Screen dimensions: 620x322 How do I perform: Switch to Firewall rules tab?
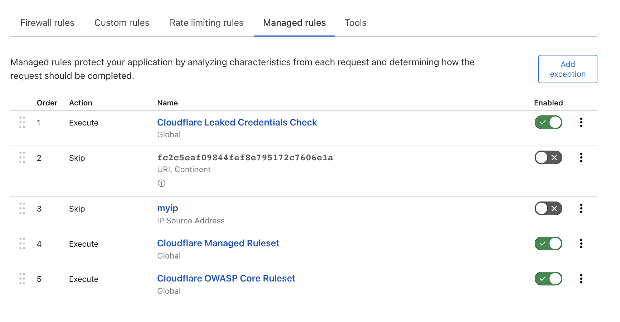(x=47, y=23)
